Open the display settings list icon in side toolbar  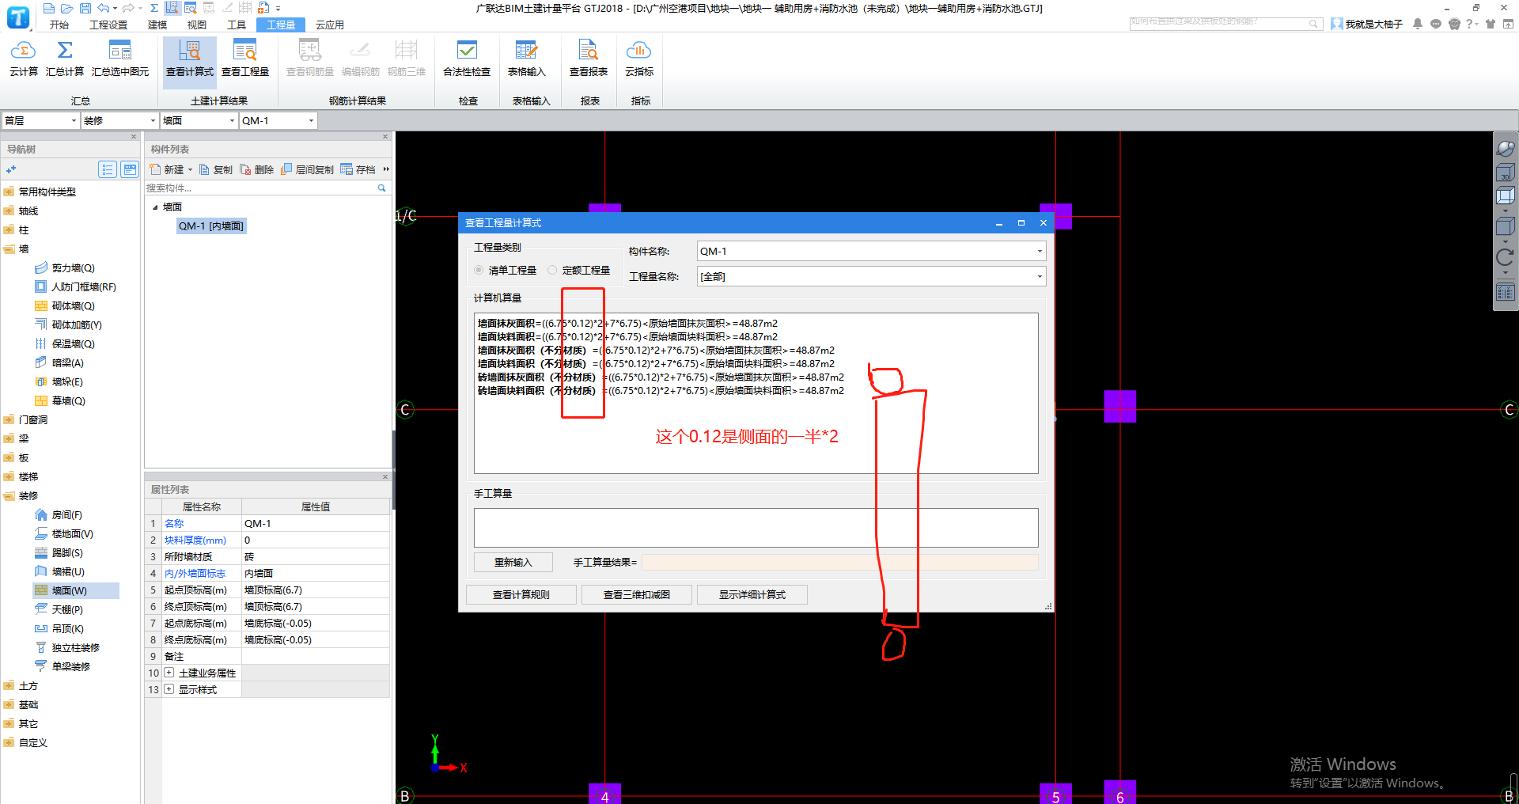tap(1505, 292)
